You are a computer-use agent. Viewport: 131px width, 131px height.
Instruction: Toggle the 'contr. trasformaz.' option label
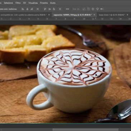tap(9, 9)
